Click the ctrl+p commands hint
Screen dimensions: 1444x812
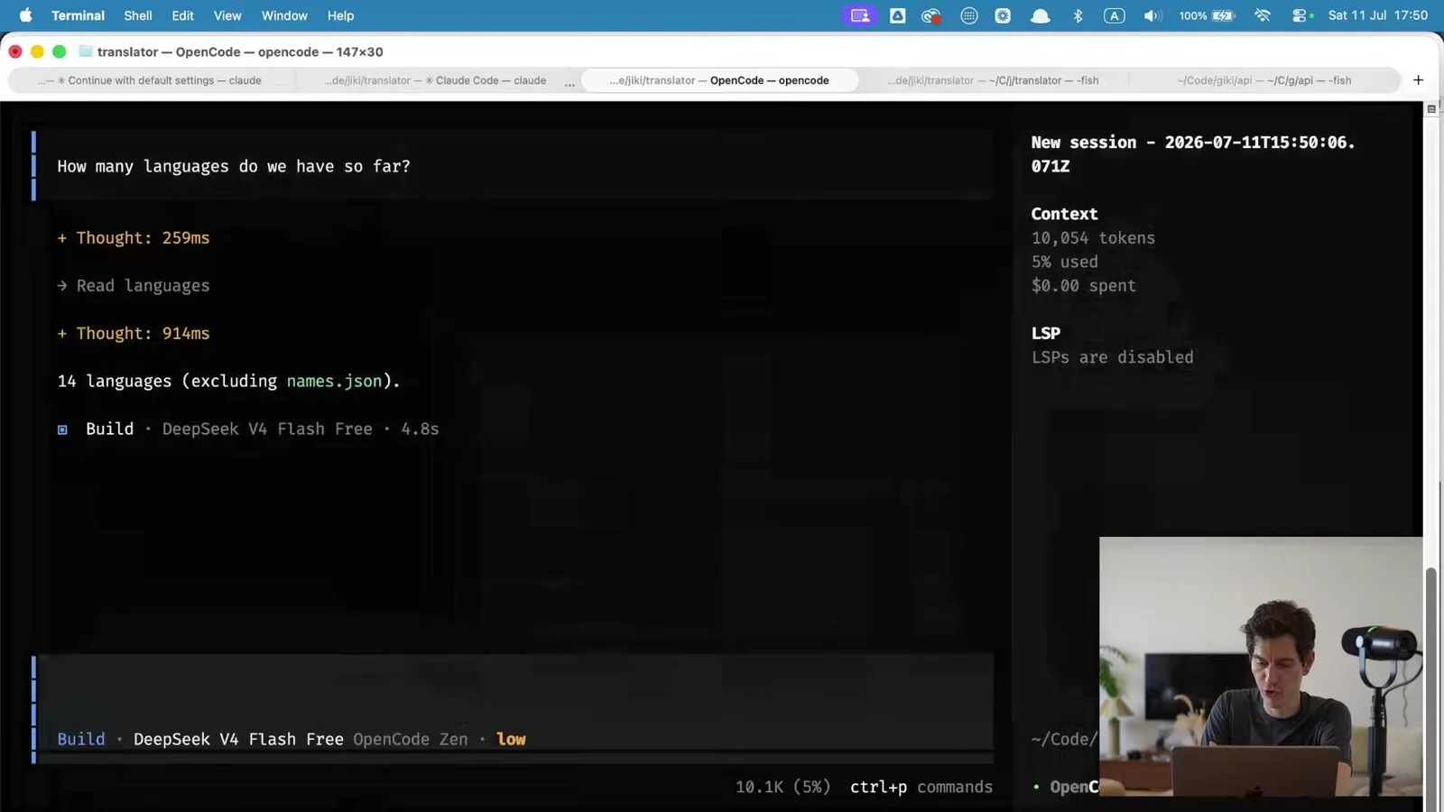pos(921,787)
